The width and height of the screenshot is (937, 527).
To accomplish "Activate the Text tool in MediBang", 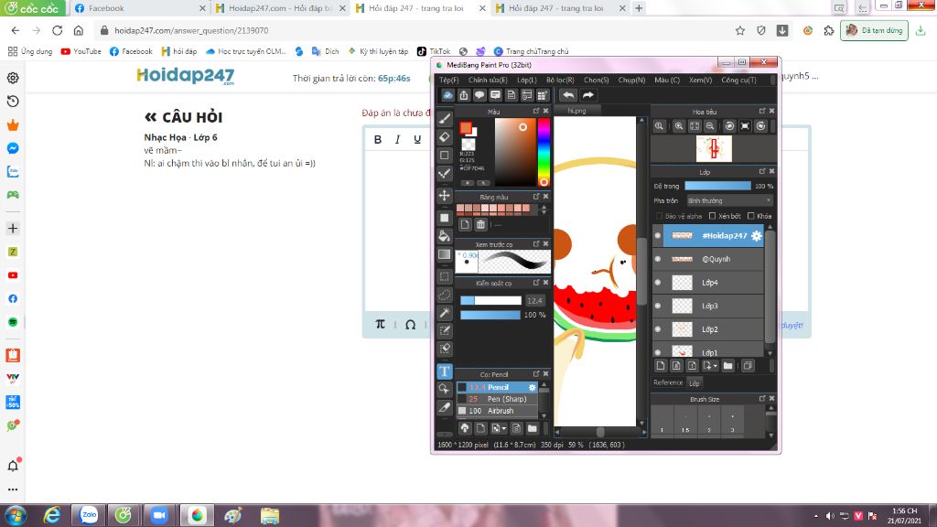I will (445, 371).
